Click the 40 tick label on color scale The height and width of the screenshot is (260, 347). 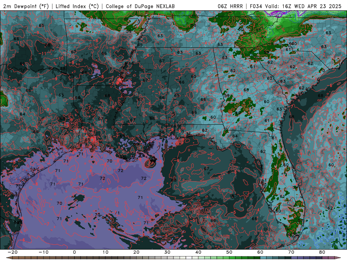click(x=198, y=252)
